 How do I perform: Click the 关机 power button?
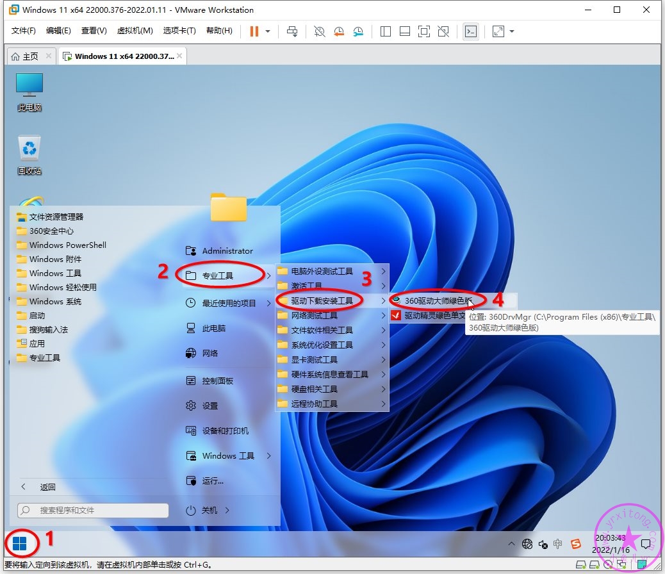tap(202, 511)
